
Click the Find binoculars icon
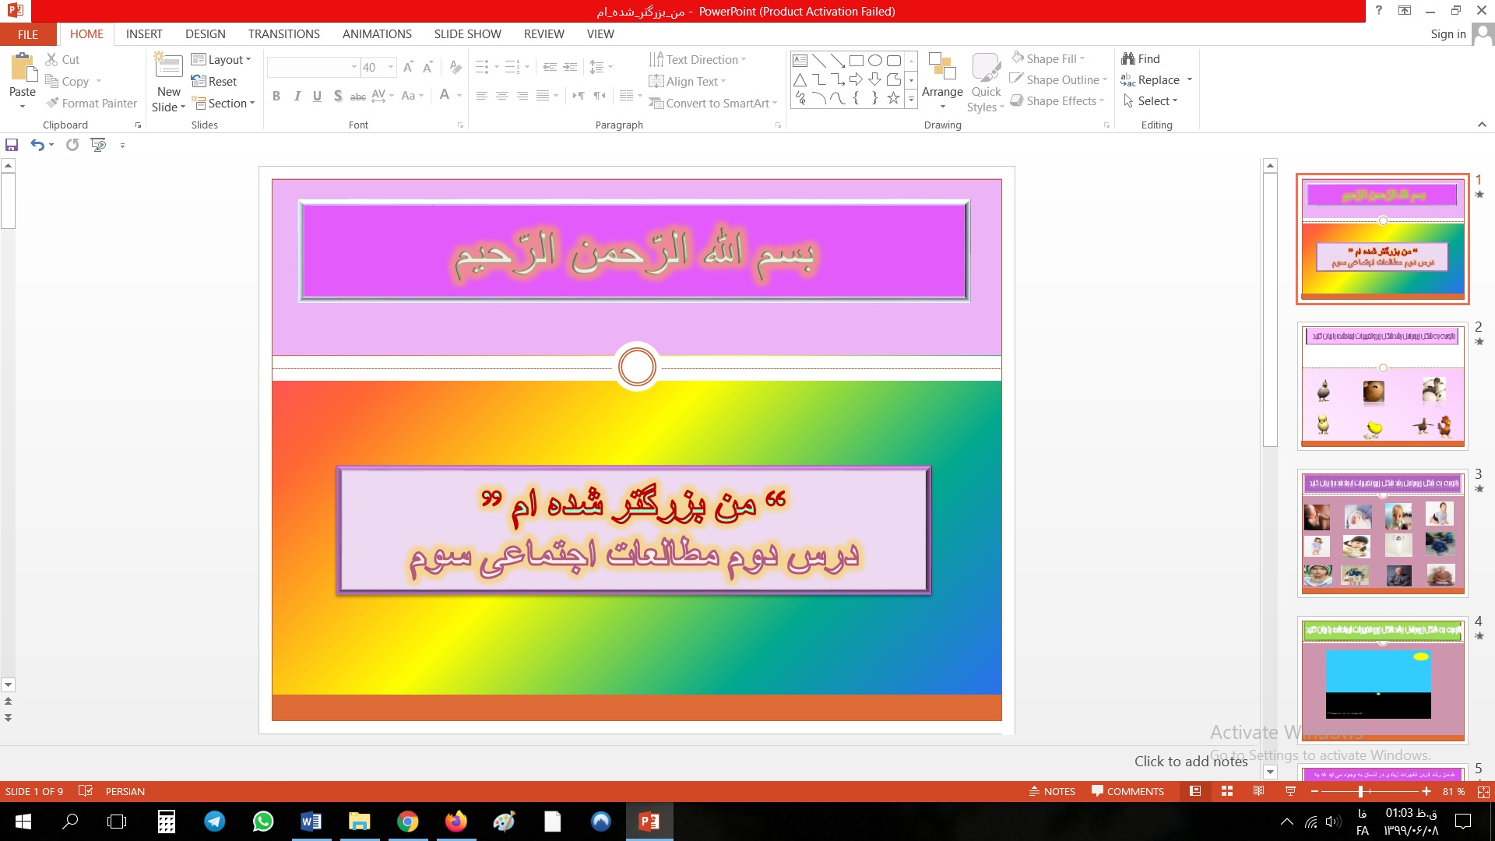coord(1128,58)
